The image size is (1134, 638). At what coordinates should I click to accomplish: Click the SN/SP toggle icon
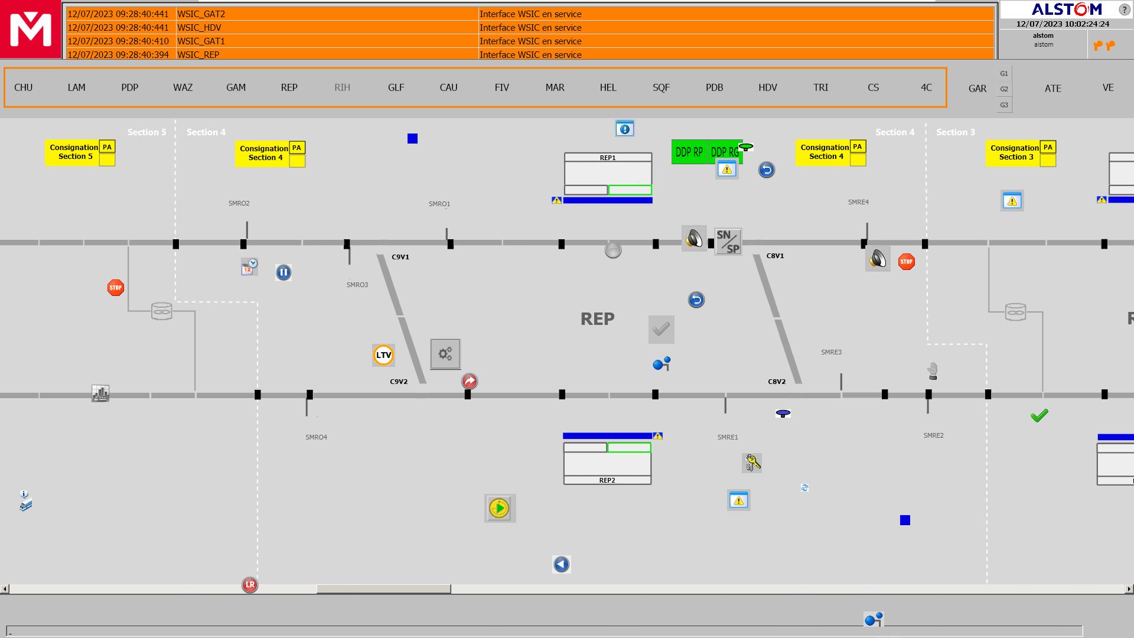point(725,239)
